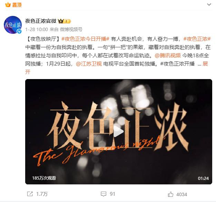Image resolution: width=216 pixels, height=202 pixels.
Task: Click the 185万次观看 view count
Action: tap(44, 178)
